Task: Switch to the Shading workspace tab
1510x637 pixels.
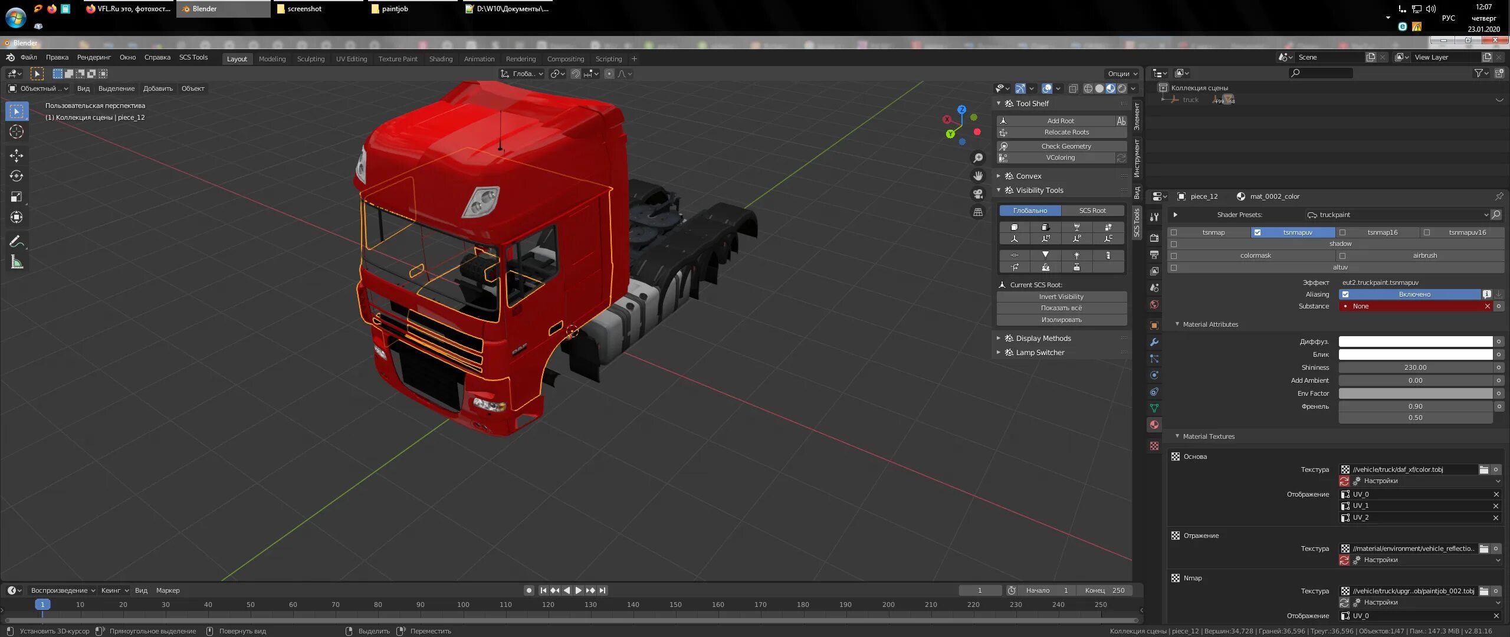Action: 441,59
